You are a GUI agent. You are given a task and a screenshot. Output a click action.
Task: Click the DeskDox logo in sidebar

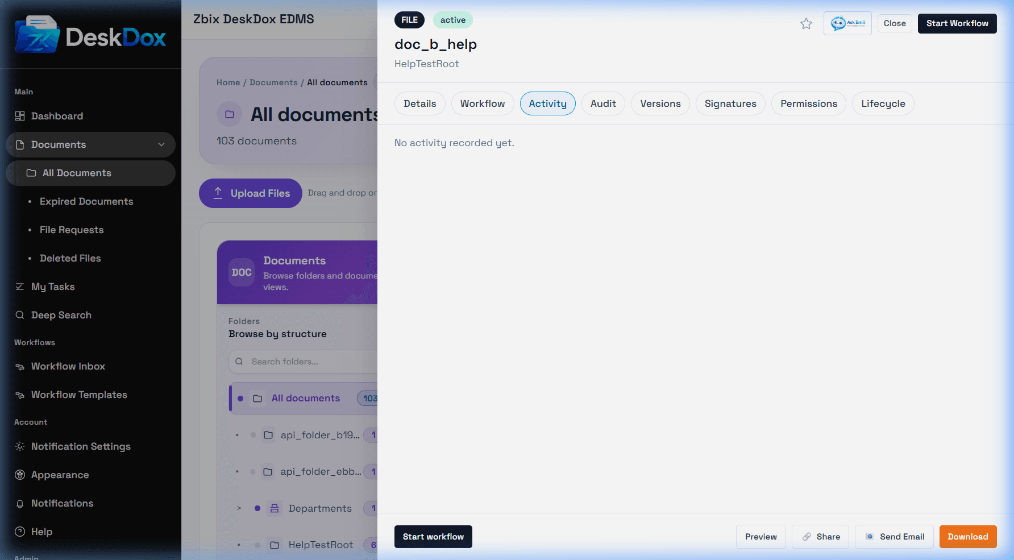91,34
